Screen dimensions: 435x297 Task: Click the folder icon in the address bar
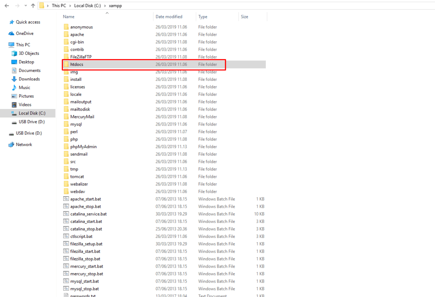click(x=42, y=6)
